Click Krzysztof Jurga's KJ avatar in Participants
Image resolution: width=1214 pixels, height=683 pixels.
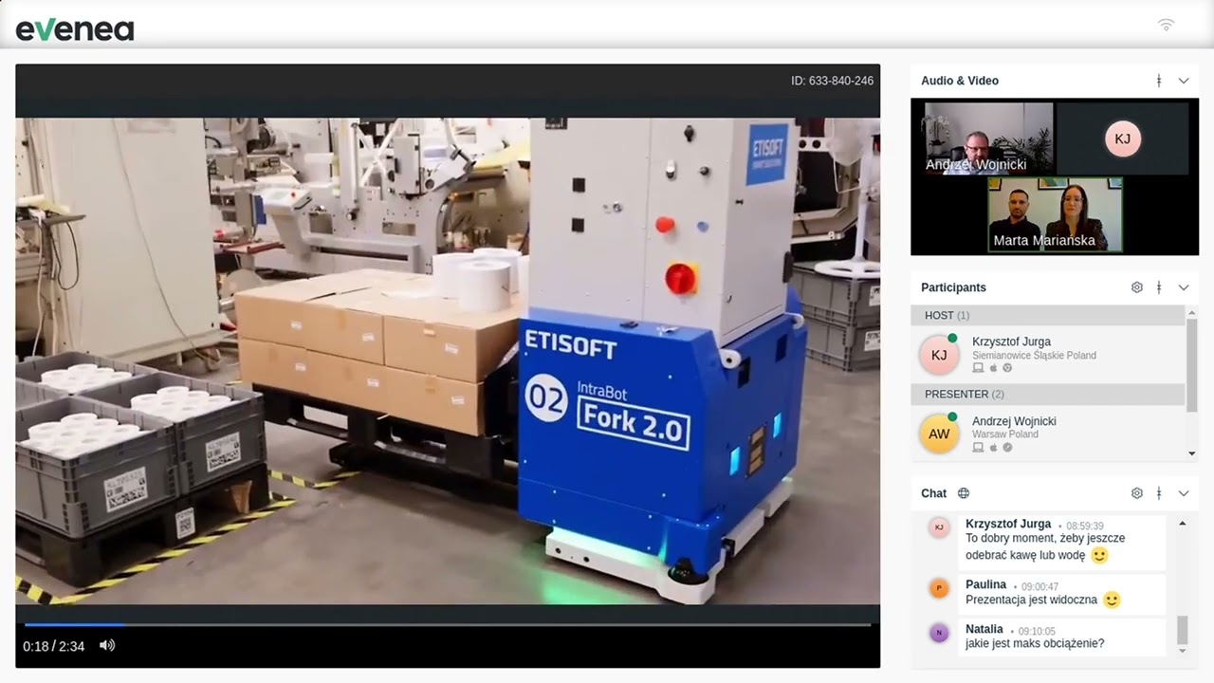[939, 355]
